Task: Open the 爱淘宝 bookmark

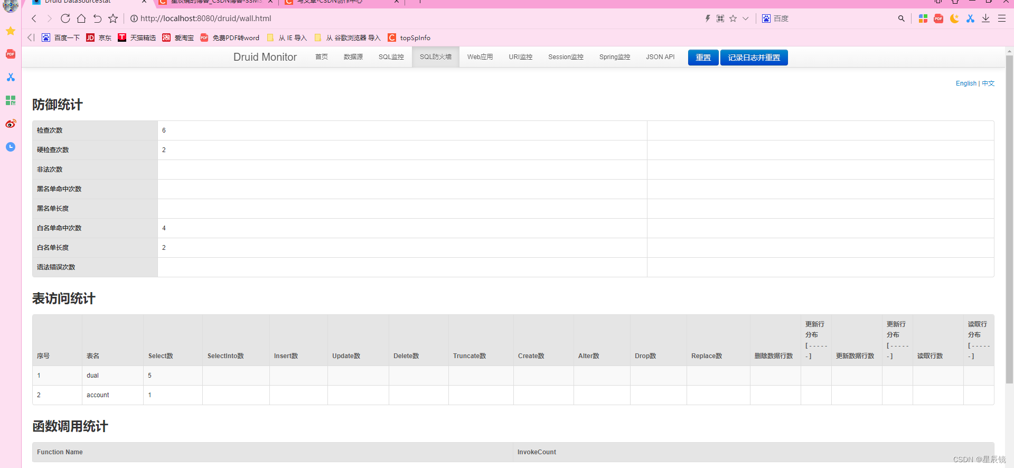Action: coord(178,38)
